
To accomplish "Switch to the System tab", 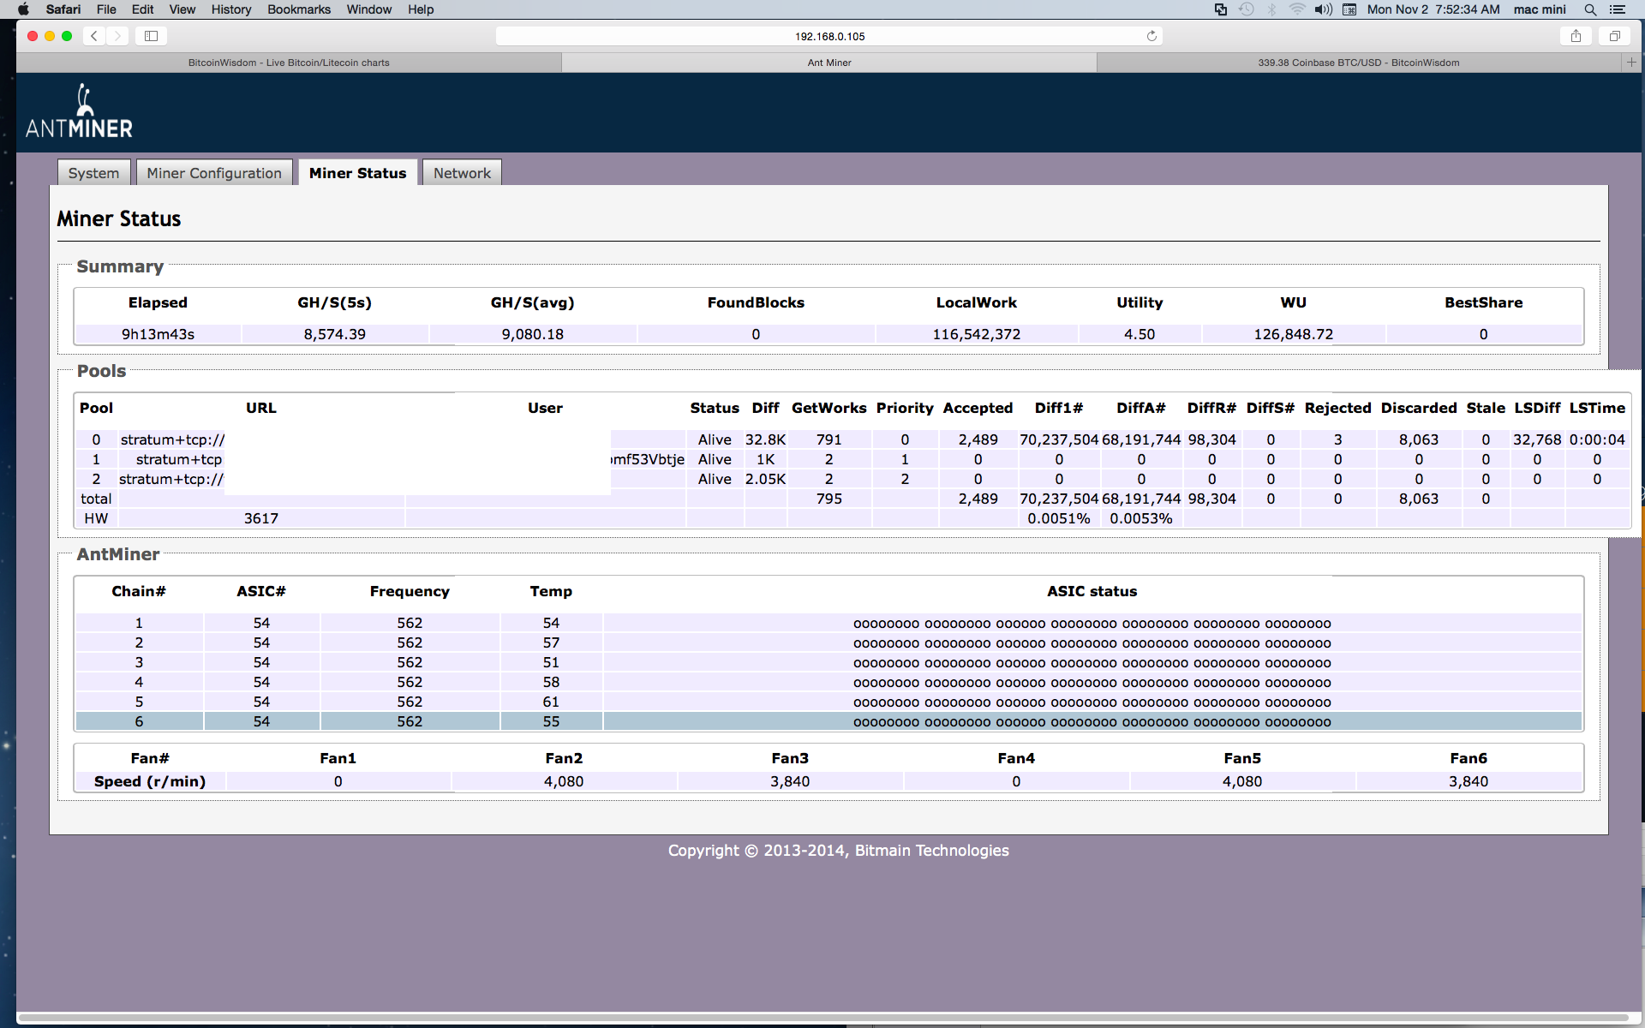I will 94,173.
